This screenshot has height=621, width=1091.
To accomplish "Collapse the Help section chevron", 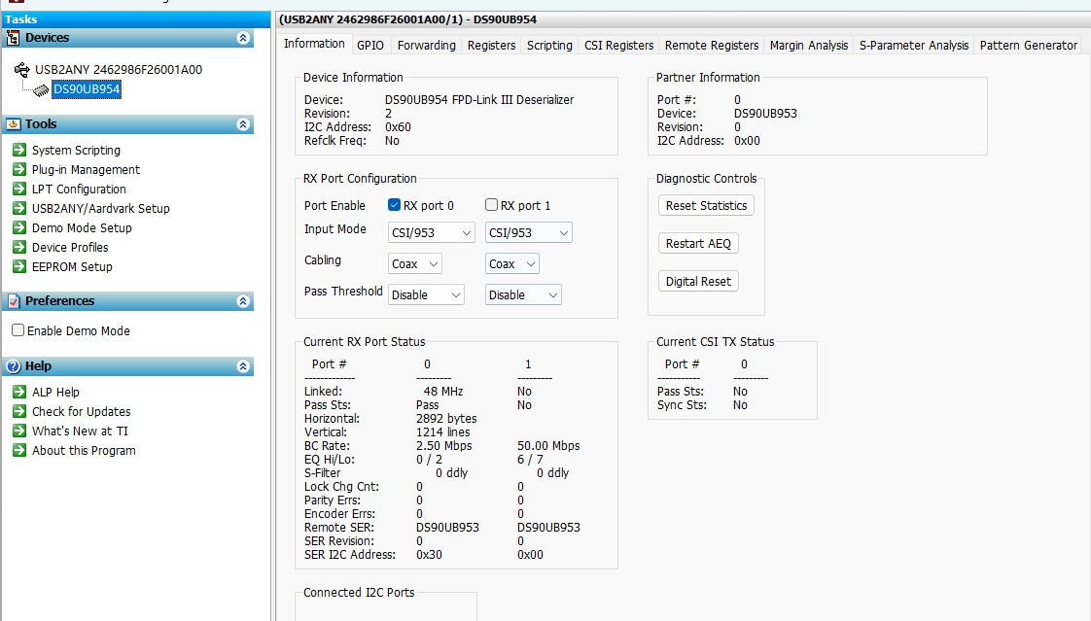I will pyautogui.click(x=243, y=366).
